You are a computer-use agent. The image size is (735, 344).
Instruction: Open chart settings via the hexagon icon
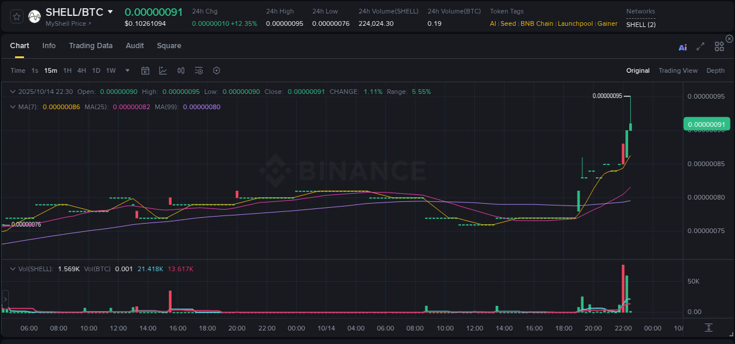pyautogui.click(x=216, y=70)
